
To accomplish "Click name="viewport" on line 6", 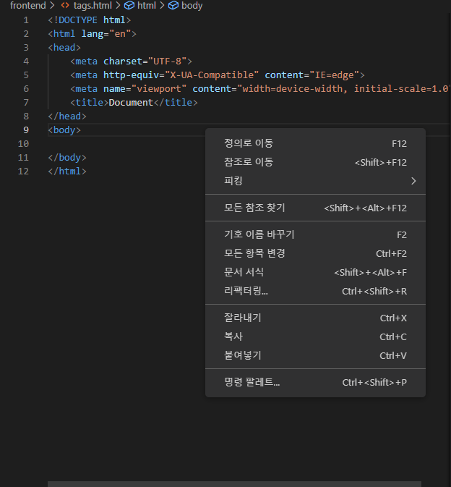I will (145, 89).
